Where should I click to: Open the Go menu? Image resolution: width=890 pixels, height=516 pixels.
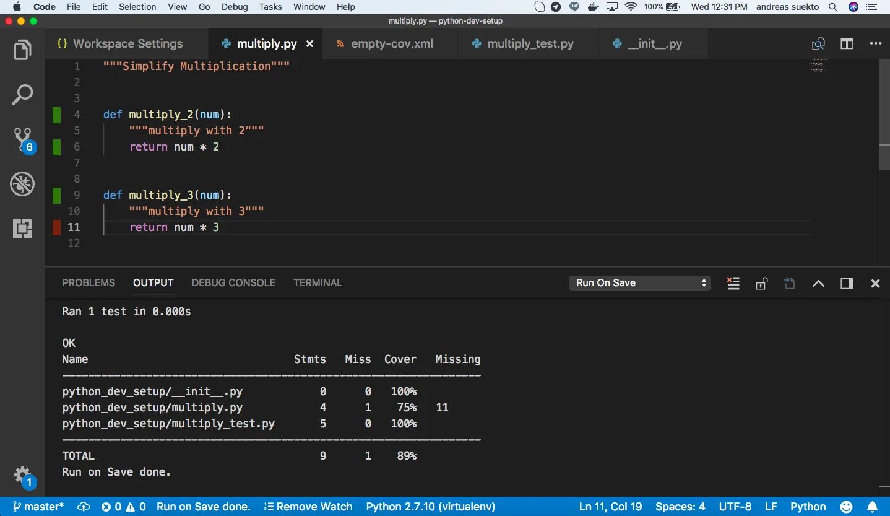(204, 7)
